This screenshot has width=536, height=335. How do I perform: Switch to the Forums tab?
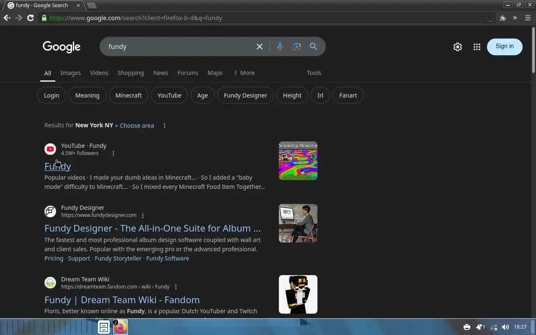188,73
